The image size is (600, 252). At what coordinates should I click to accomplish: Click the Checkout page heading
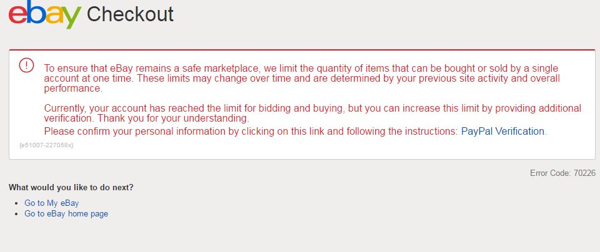pos(130,14)
